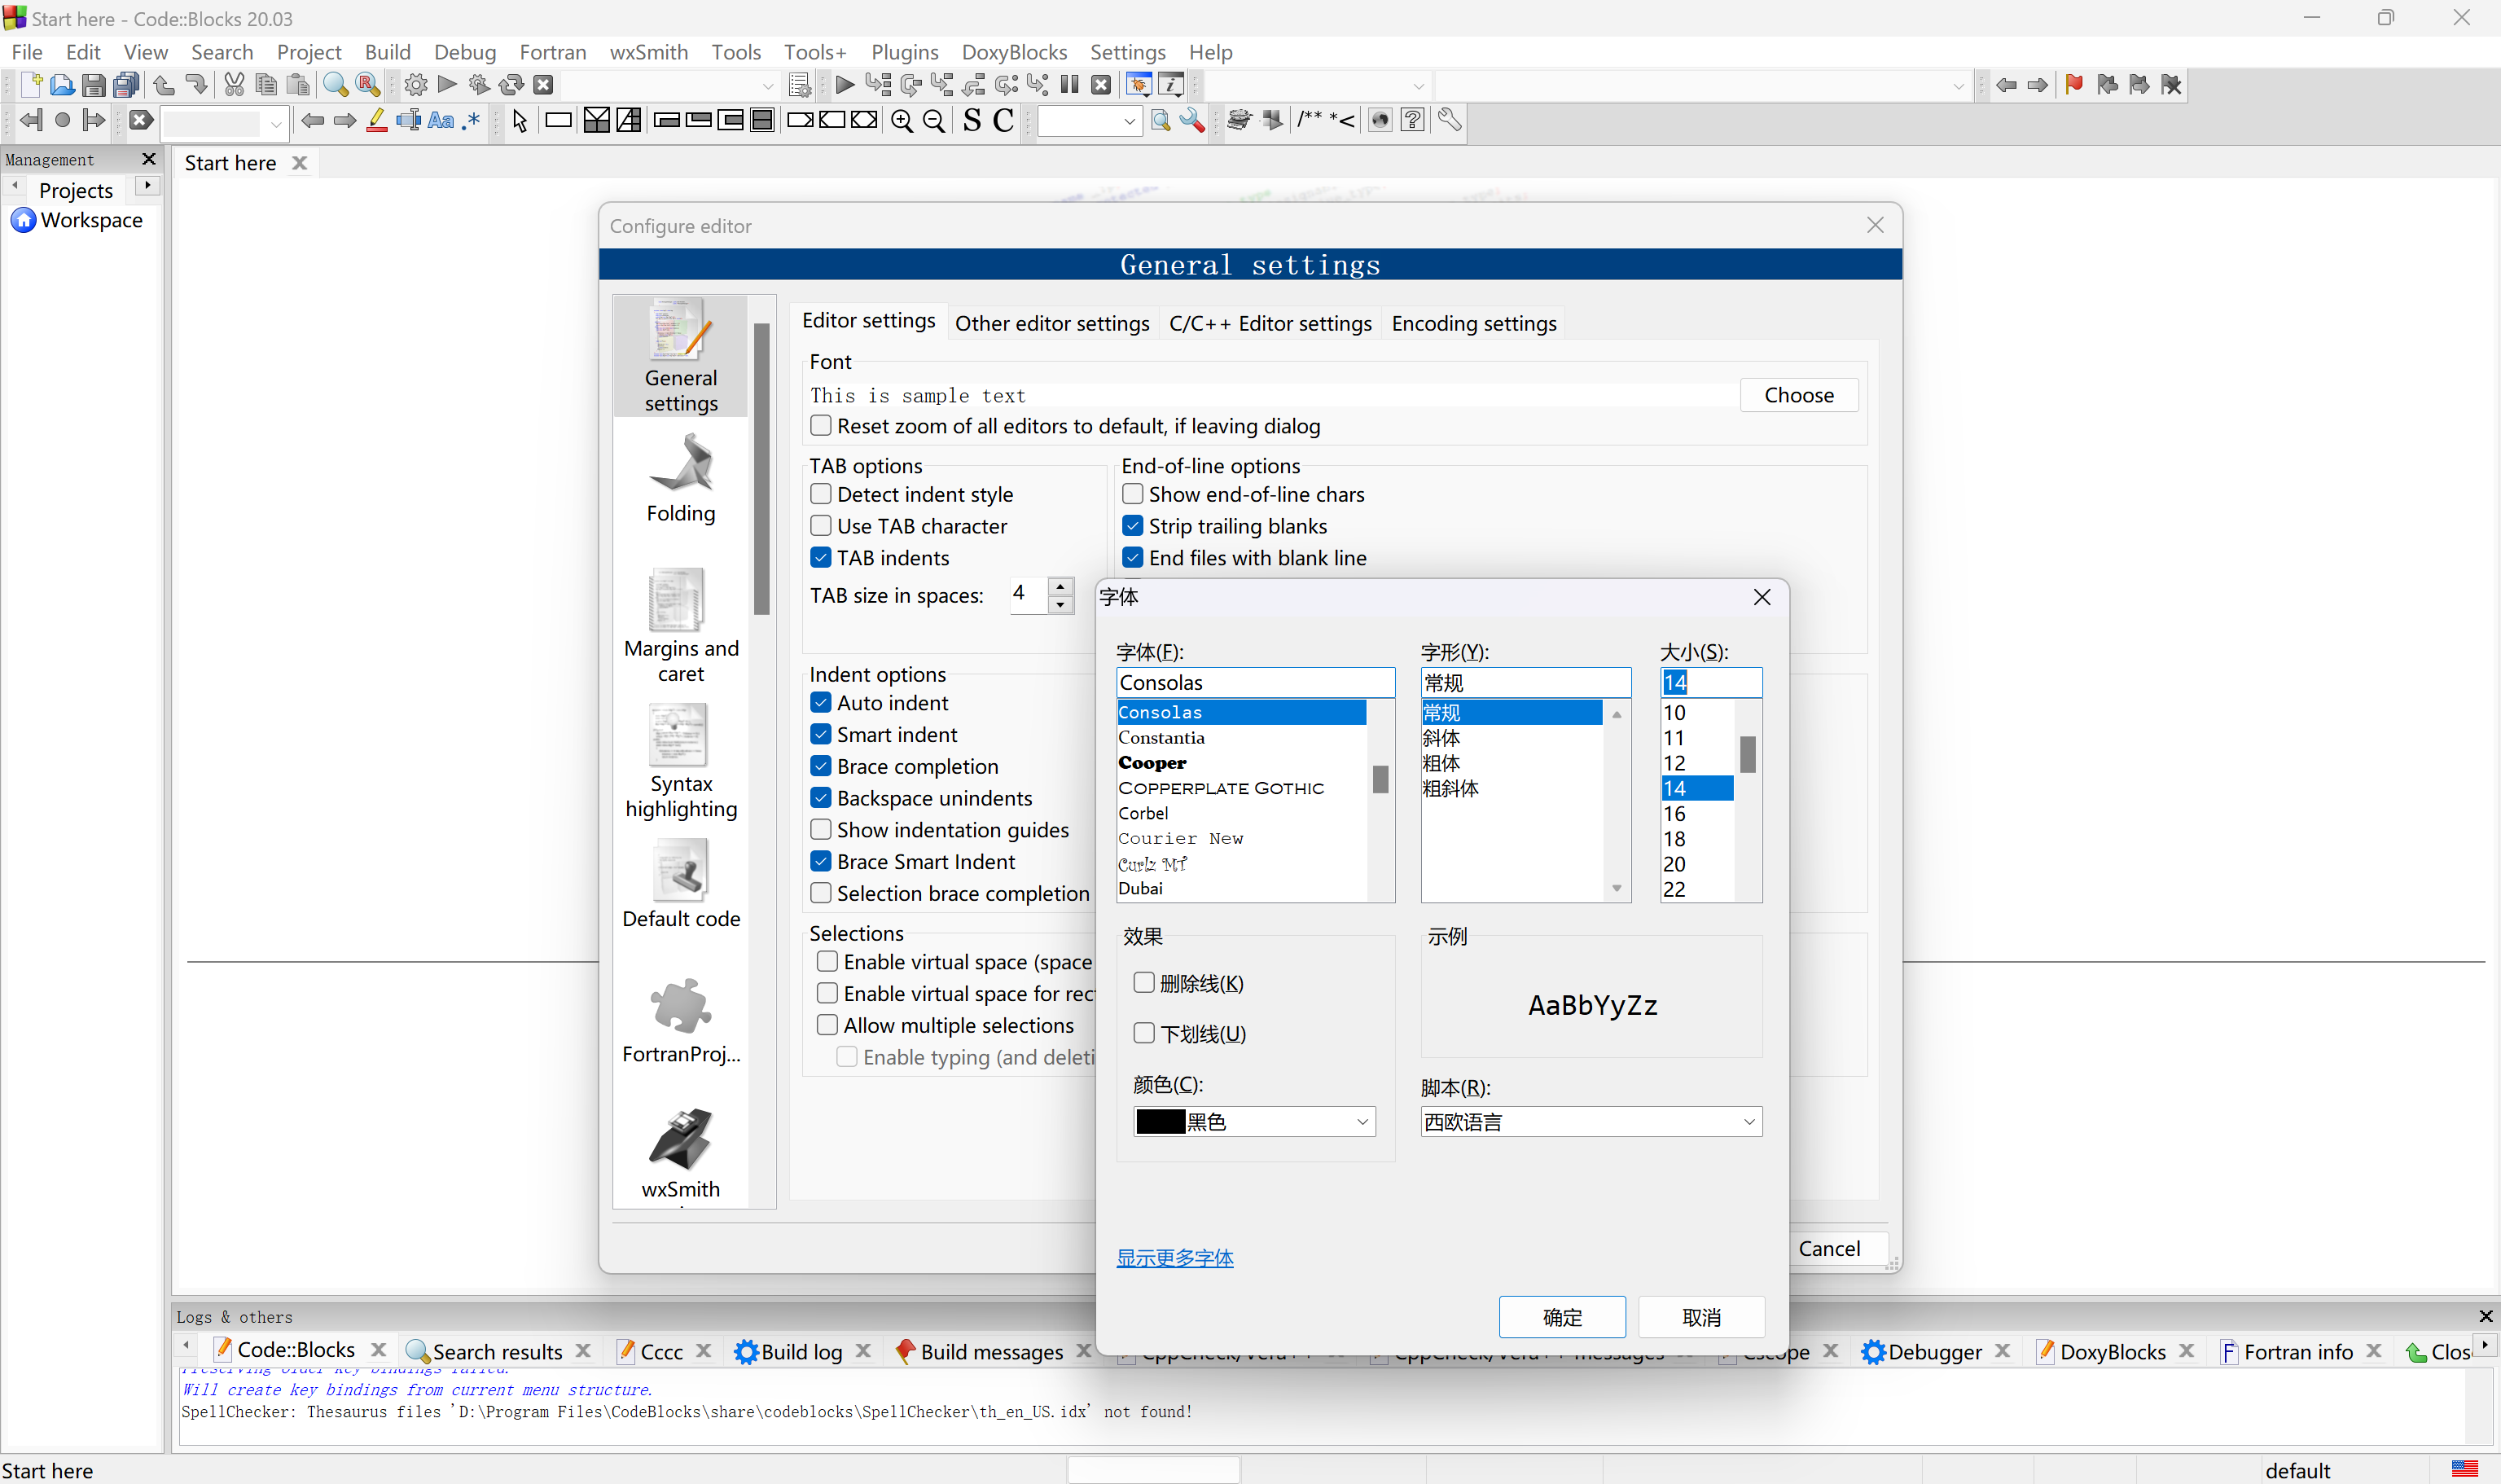This screenshot has width=2501, height=1484.
Task: Click 取消 to cancel font dialog
Action: (x=1701, y=1317)
